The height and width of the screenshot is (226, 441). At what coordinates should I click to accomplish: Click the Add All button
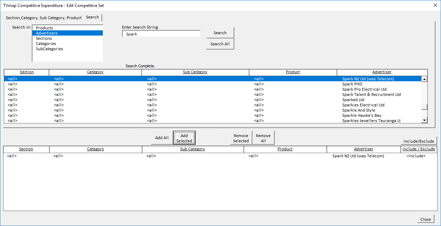coord(162,138)
